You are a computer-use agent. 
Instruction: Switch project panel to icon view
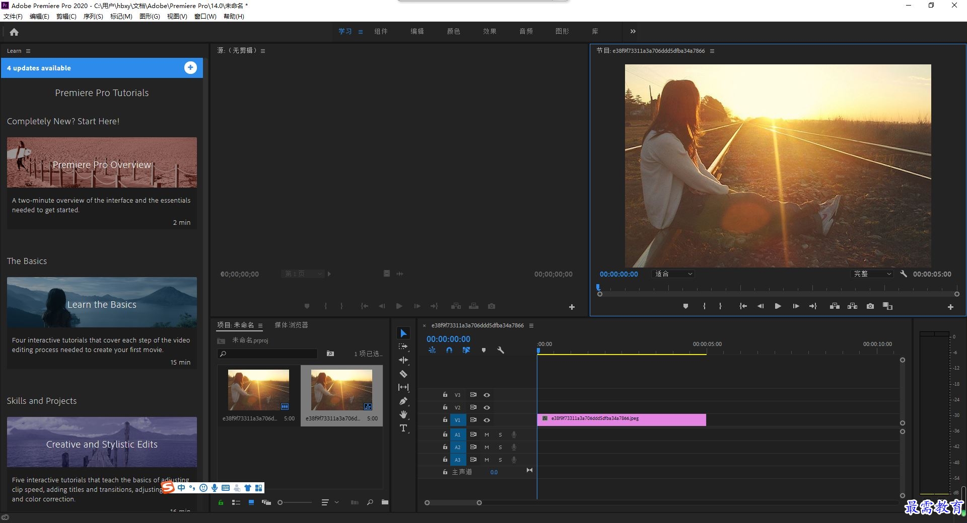[251, 502]
